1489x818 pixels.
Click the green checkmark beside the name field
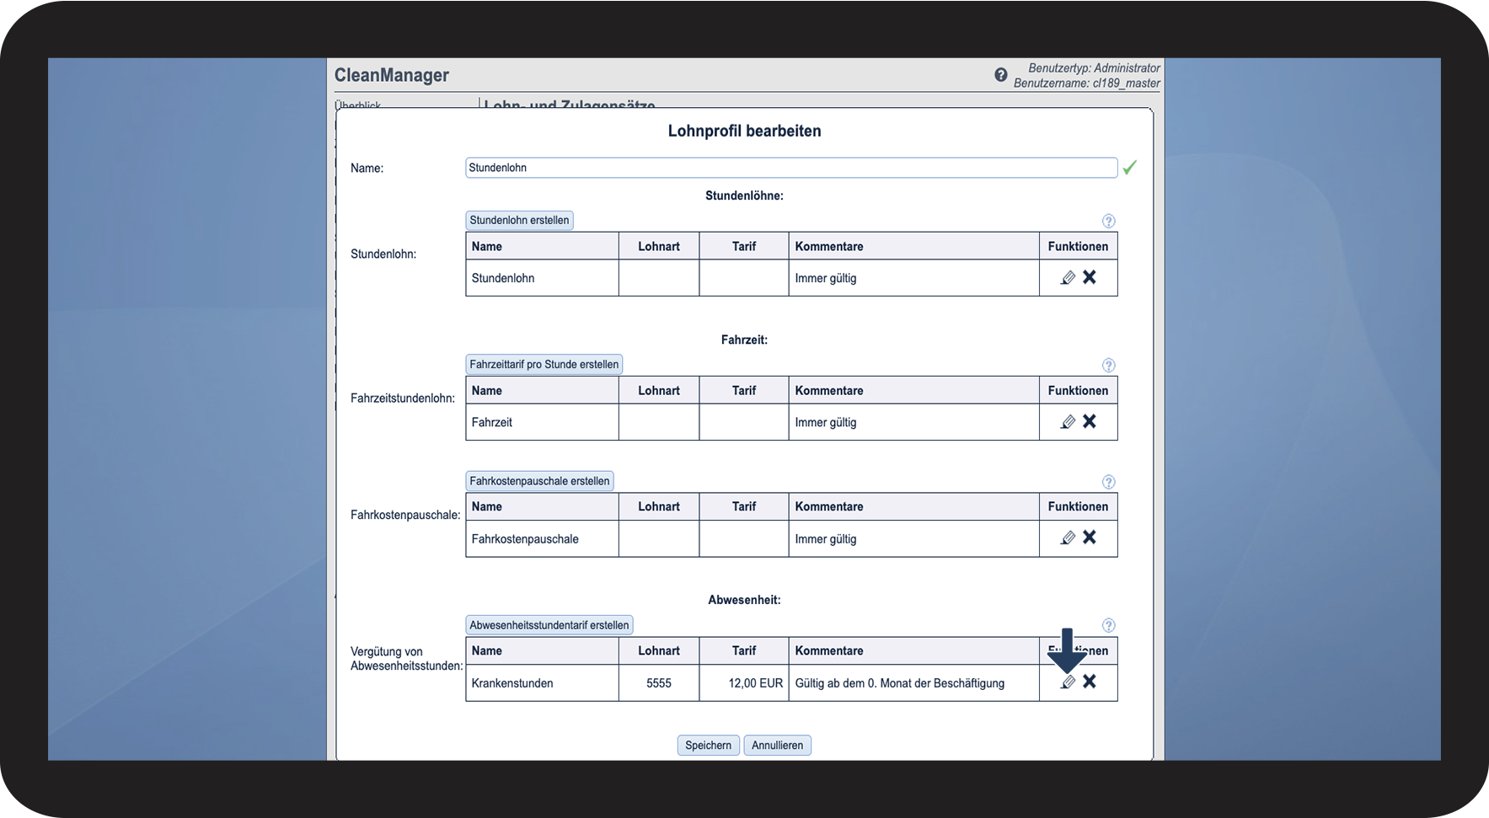1130,168
